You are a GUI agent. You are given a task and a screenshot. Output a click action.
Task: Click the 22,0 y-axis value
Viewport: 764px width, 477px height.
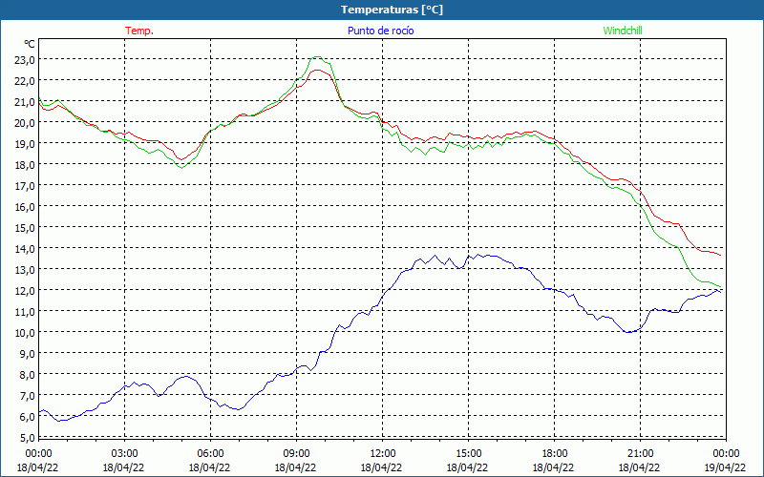click(x=26, y=81)
